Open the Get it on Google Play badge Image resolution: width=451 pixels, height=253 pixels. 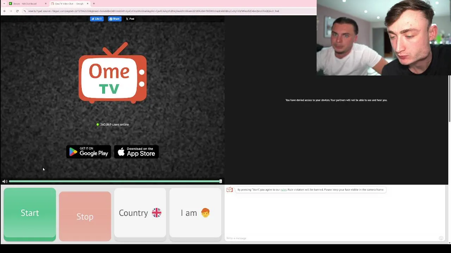[89, 152]
